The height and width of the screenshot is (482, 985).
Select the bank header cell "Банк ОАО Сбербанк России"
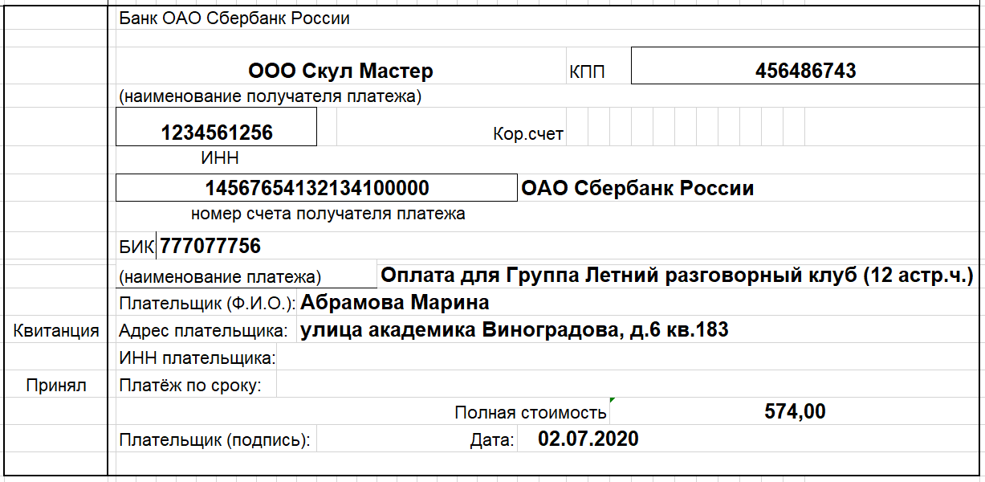[234, 18]
